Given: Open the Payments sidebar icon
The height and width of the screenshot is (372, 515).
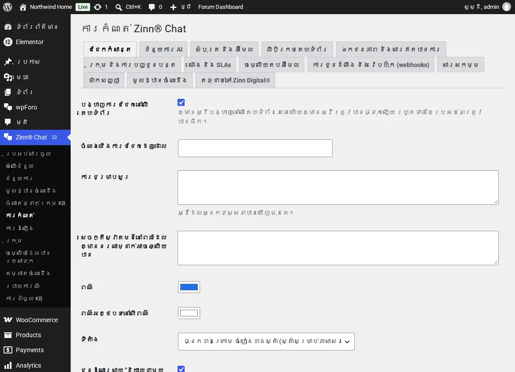Looking at the screenshot, I should 8,350.
